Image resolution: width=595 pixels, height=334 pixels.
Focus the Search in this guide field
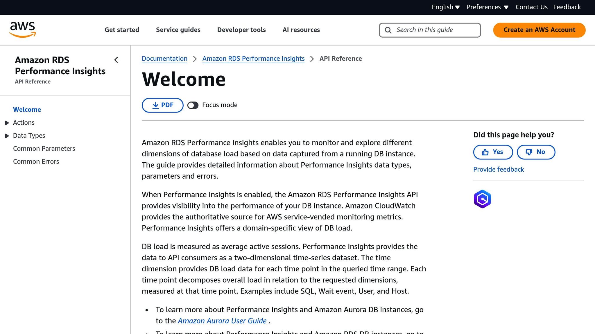pyautogui.click(x=430, y=30)
